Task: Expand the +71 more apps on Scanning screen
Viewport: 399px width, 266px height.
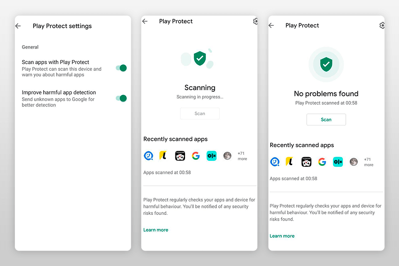Action: (241, 155)
